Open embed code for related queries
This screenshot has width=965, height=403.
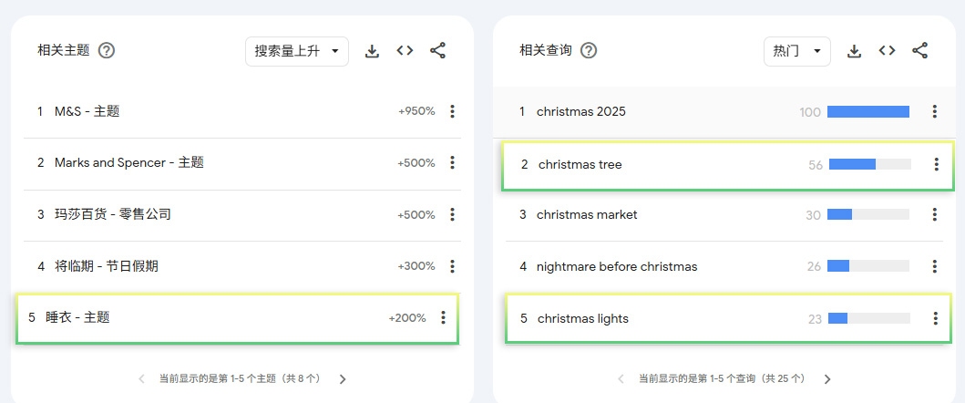pyautogui.click(x=887, y=51)
